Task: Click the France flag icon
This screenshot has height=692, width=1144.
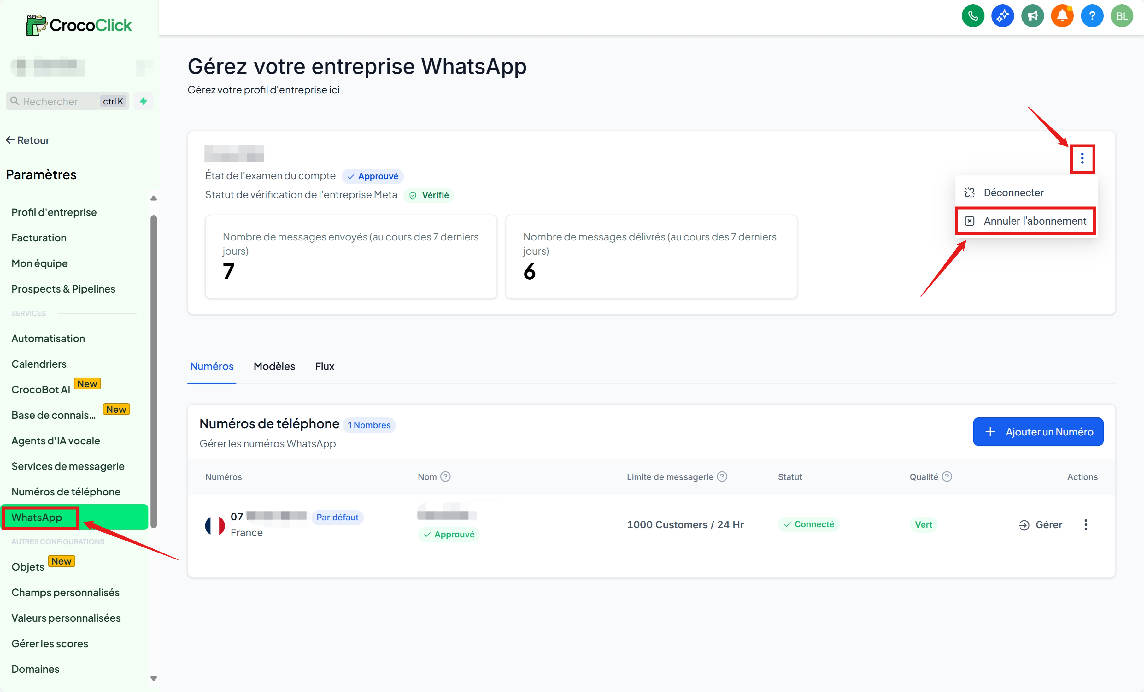Action: tap(215, 525)
